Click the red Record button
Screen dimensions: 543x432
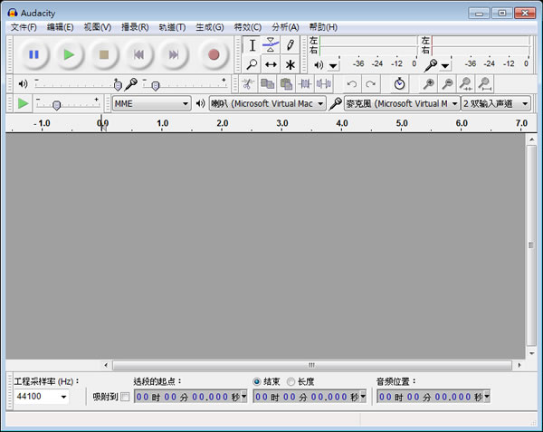(x=214, y=54)
